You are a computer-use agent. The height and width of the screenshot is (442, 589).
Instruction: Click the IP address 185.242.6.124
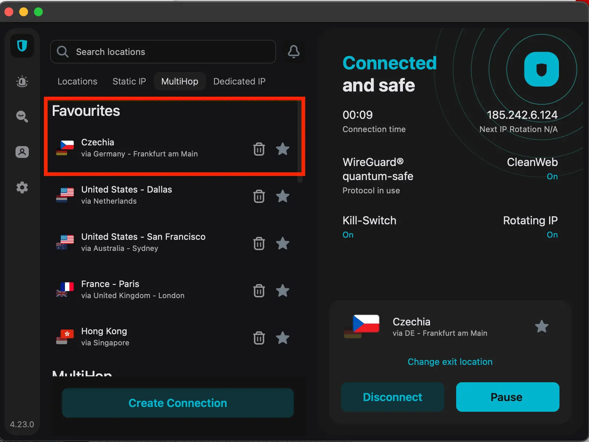pos(522,115)
